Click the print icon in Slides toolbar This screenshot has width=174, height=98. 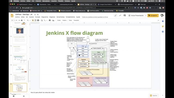[22, 20]
